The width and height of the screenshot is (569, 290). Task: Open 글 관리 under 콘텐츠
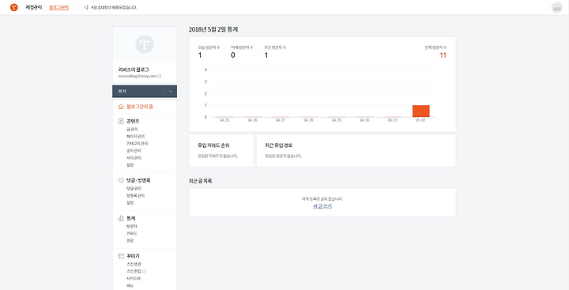pos(132,130)
